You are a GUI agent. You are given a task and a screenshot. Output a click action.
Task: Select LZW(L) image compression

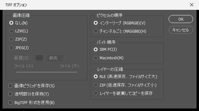[11, 31]
